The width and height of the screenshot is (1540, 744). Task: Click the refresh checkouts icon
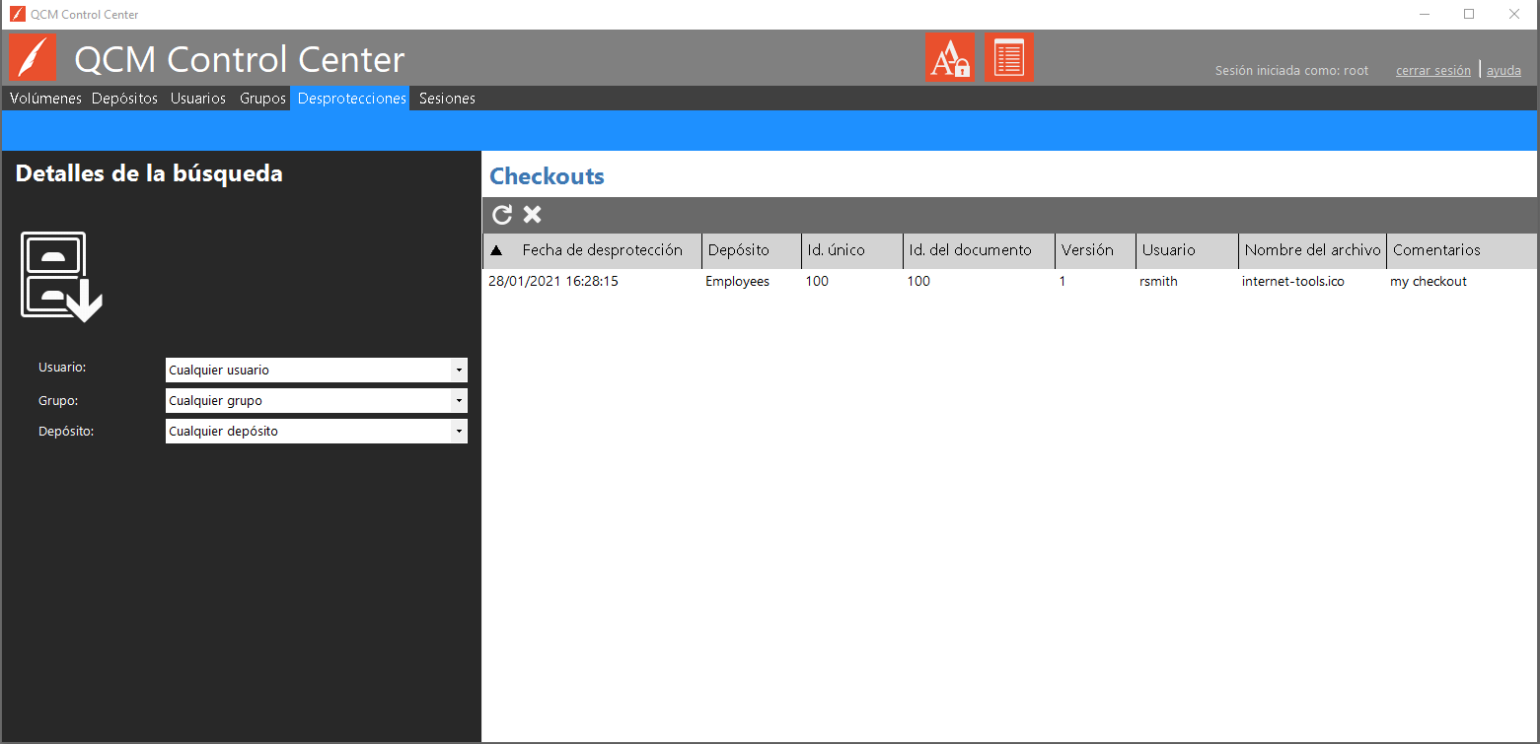502,215
